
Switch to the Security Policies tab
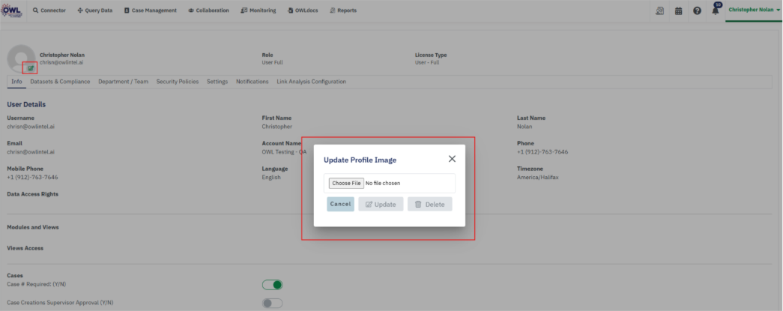click(x=178, y=82)
